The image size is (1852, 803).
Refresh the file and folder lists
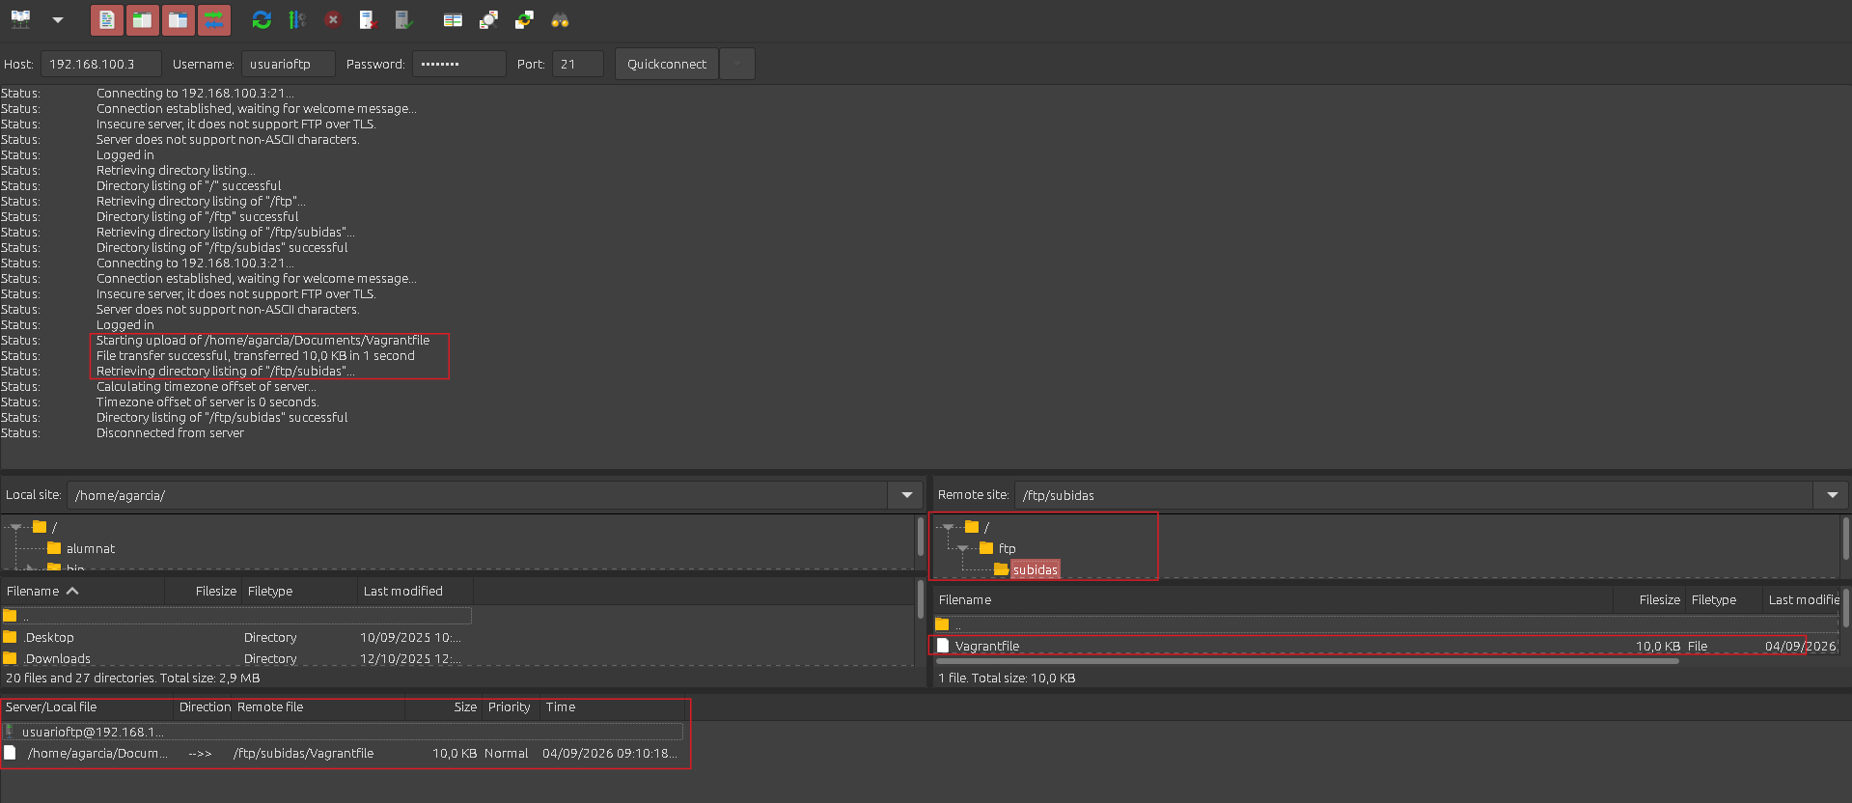tap(262, 19)
